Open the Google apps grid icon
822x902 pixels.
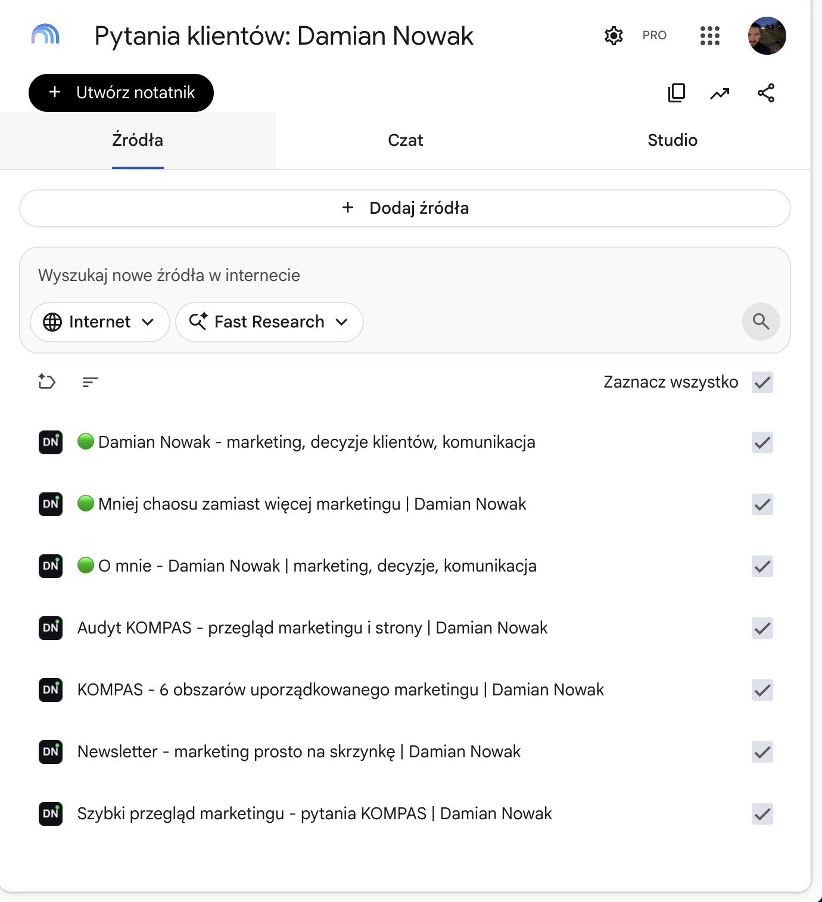709,36
